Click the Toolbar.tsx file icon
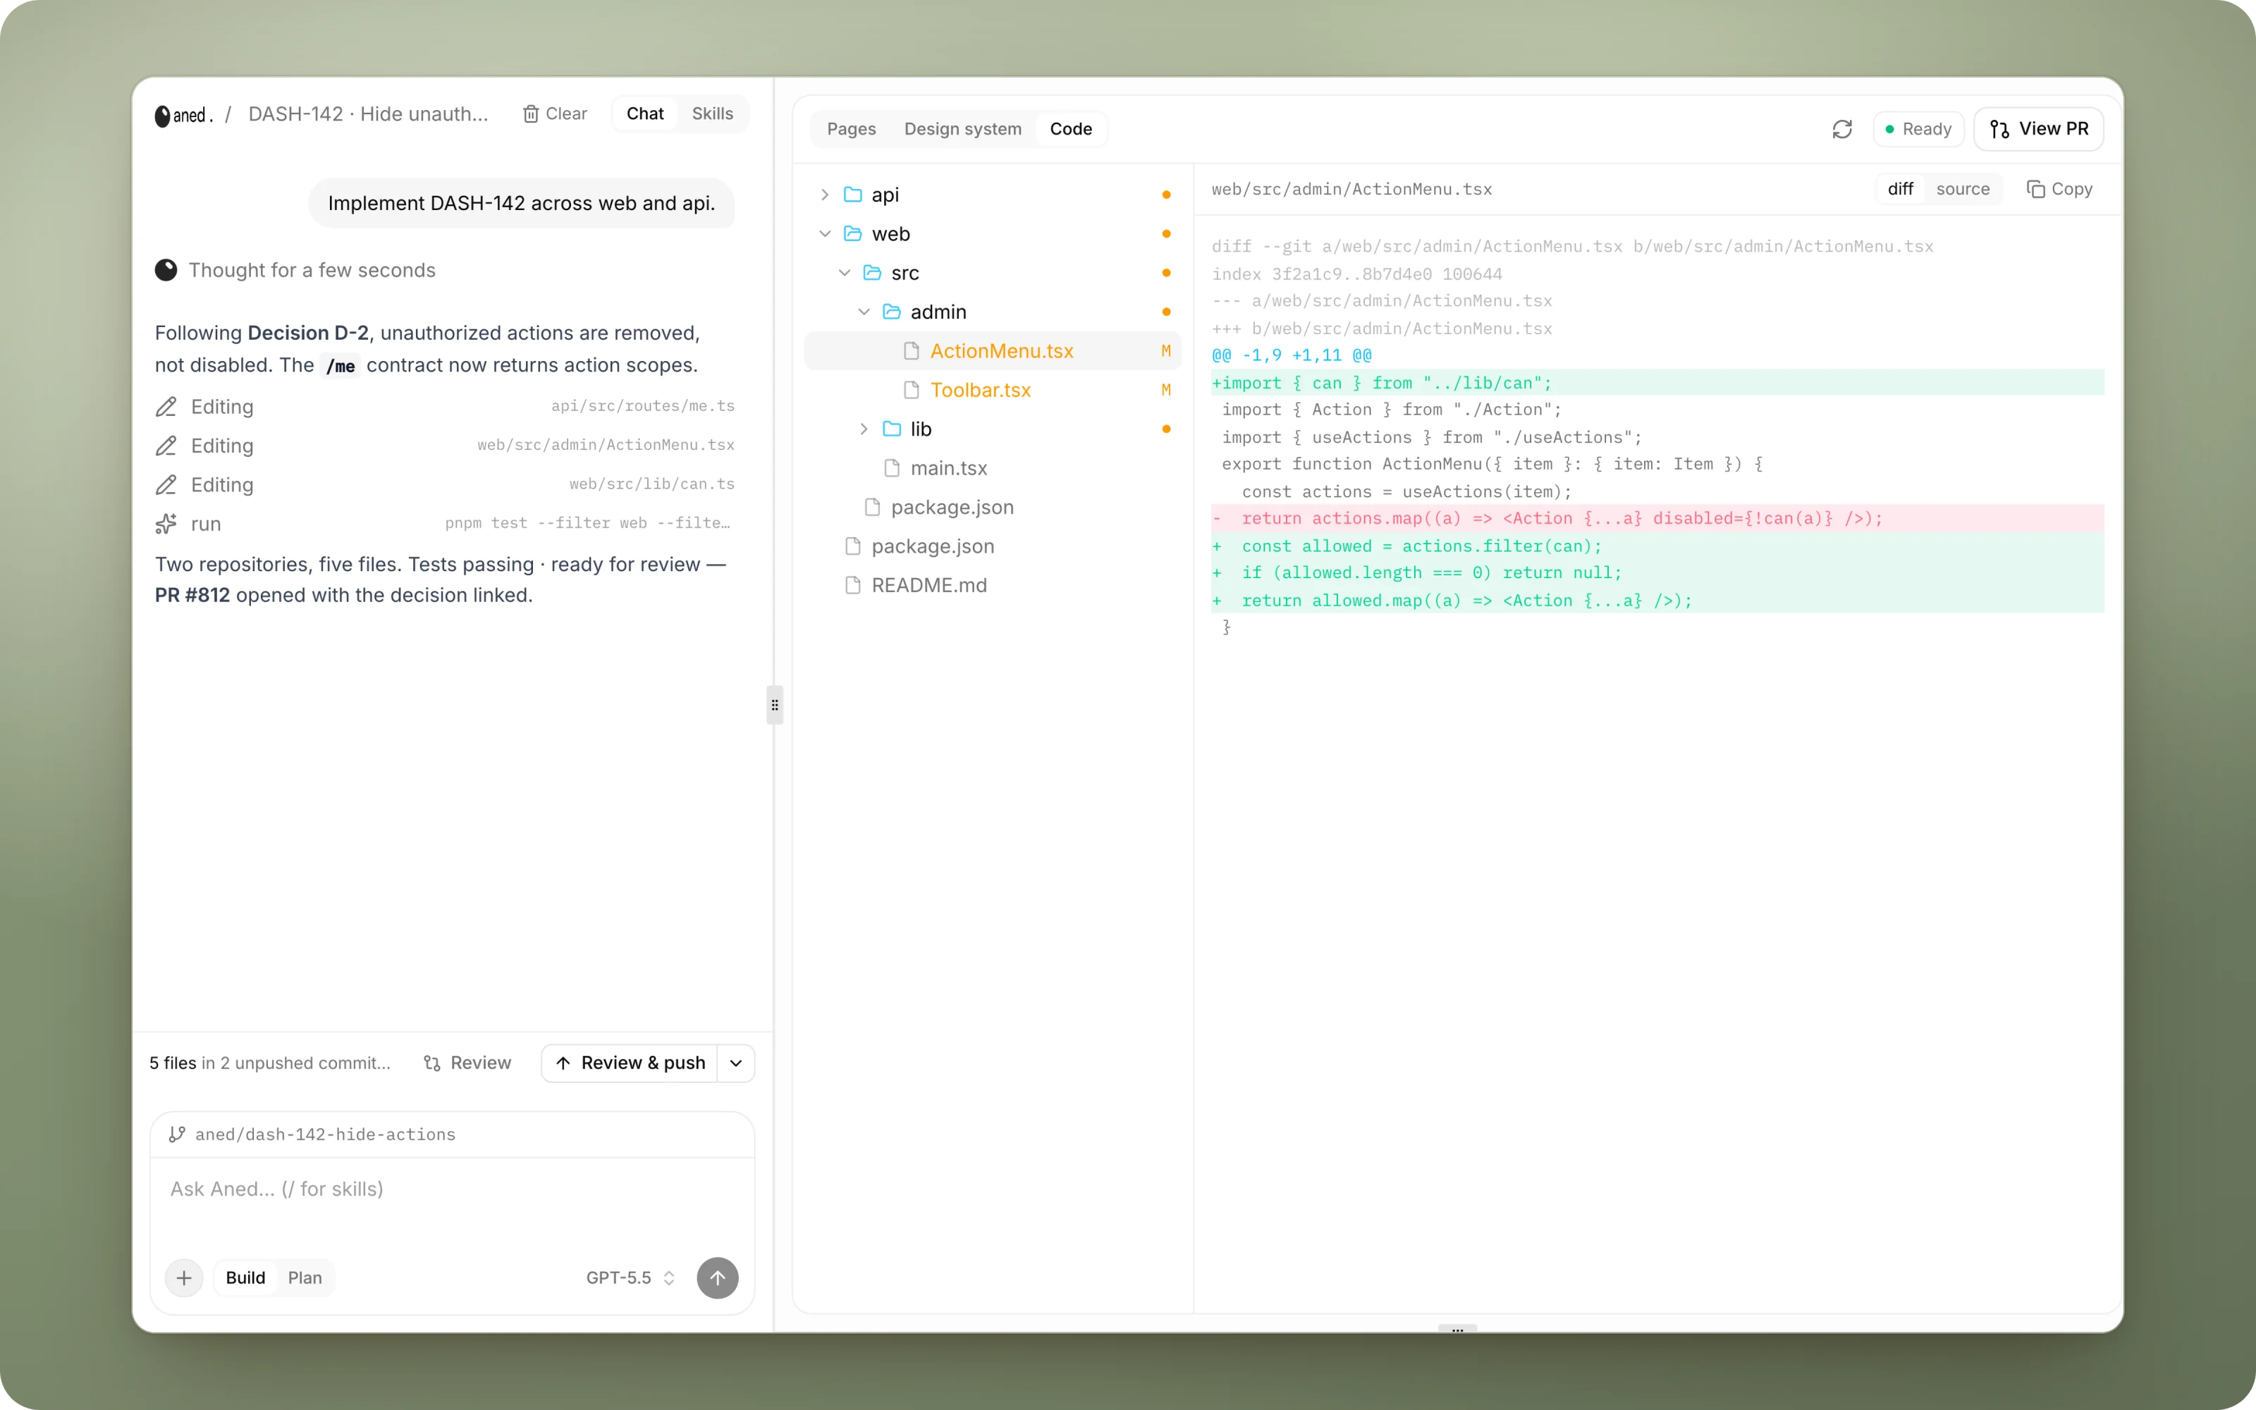The width and height of the screenshot is (2256, 1410). pyautogui.click(x=911, y=390)
